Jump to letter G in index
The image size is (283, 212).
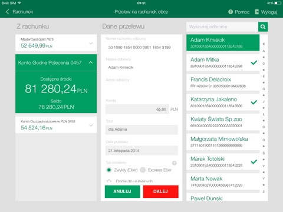click(264, 89)
